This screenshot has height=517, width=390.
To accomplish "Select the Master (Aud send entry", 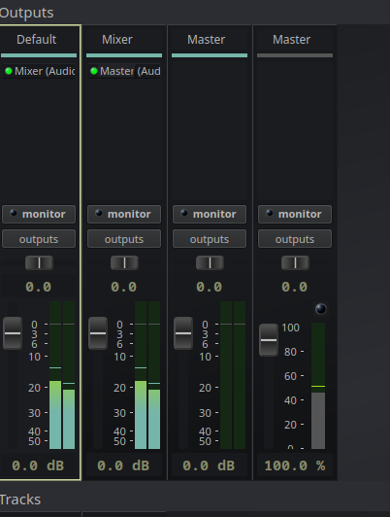I will pos(124,71).
